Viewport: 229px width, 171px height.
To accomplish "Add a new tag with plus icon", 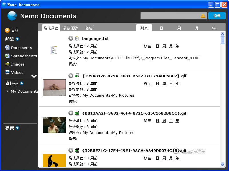I will (x=17, y=128).
